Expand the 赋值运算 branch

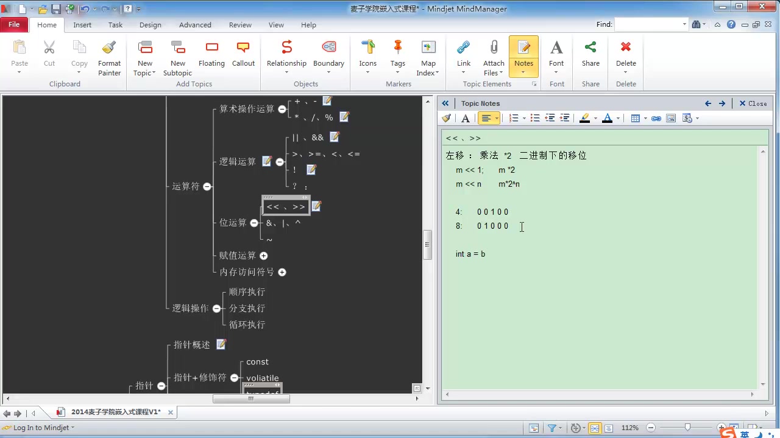pyautogui.click(x=264, y=256)
